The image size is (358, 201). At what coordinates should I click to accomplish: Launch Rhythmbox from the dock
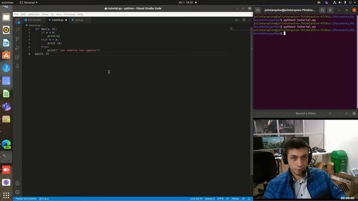[6, 30]
